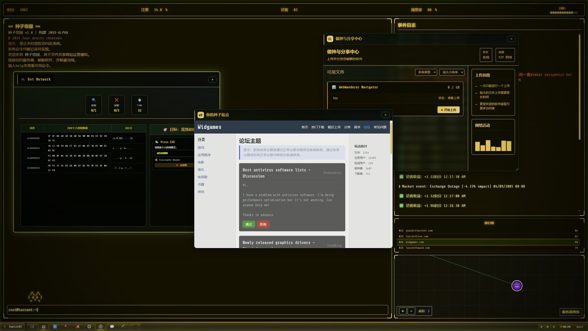Select the blue upload arrow taskbar app
This screenshot has height=331, width=588.
tap(55, 326)
